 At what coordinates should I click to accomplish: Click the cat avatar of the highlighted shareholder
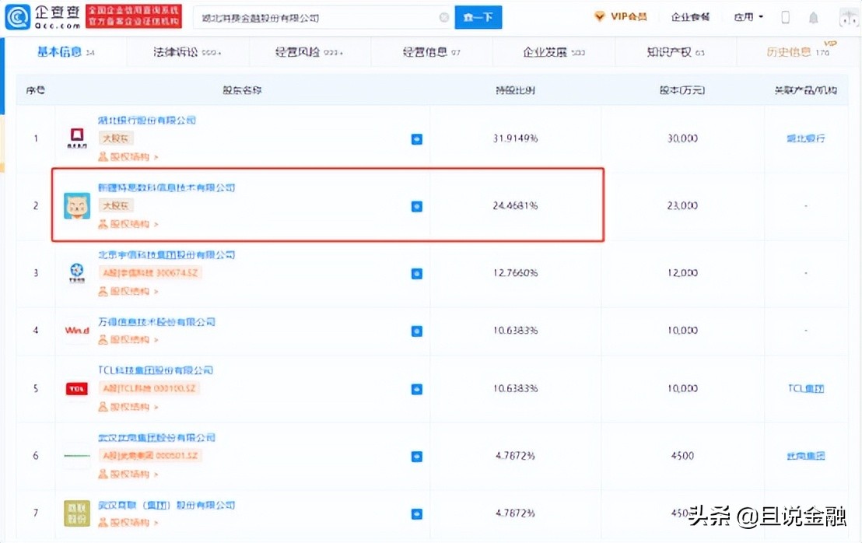[76, 206]
